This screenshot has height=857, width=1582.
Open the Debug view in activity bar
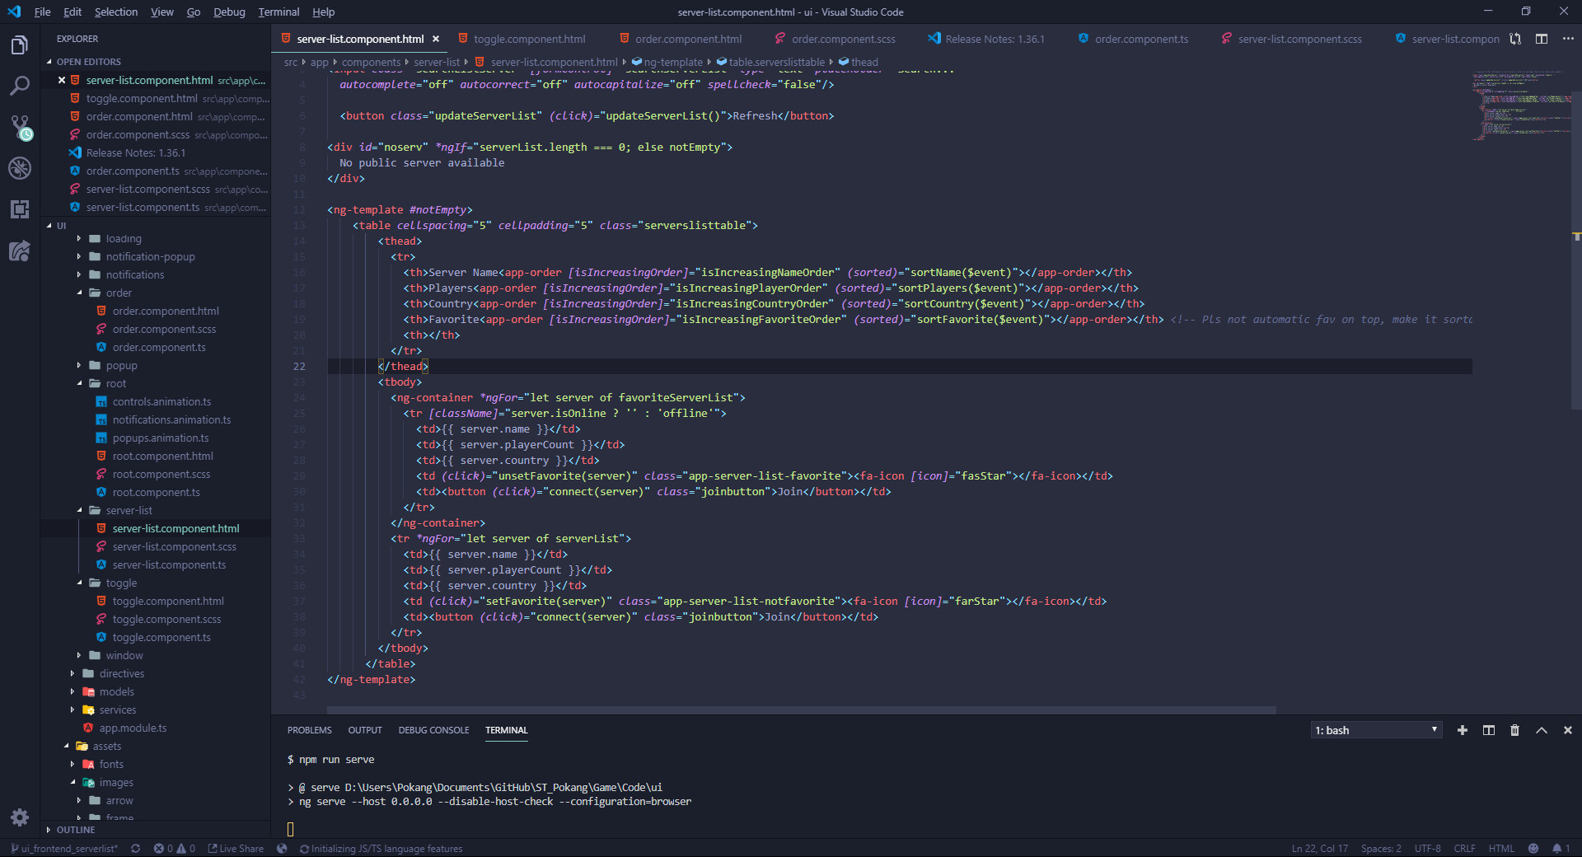[x=20, y=168]
